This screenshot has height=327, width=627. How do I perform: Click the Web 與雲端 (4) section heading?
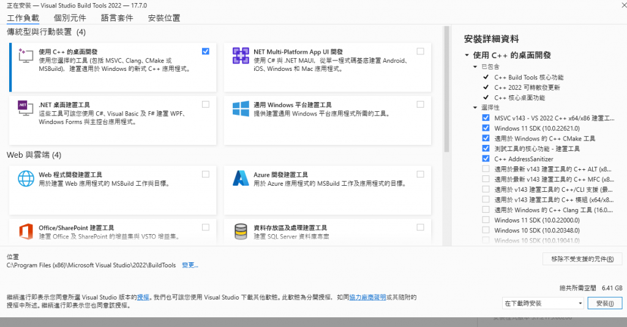(x=34, y=155)
